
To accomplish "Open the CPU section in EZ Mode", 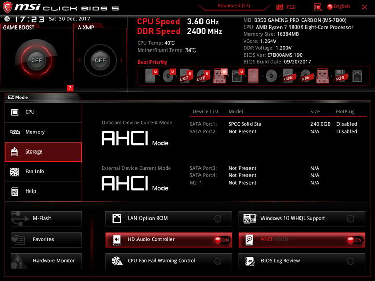I will [43, 112].
